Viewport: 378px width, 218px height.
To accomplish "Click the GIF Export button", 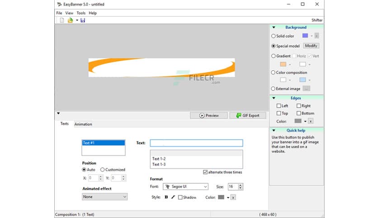I will [248, 115].
